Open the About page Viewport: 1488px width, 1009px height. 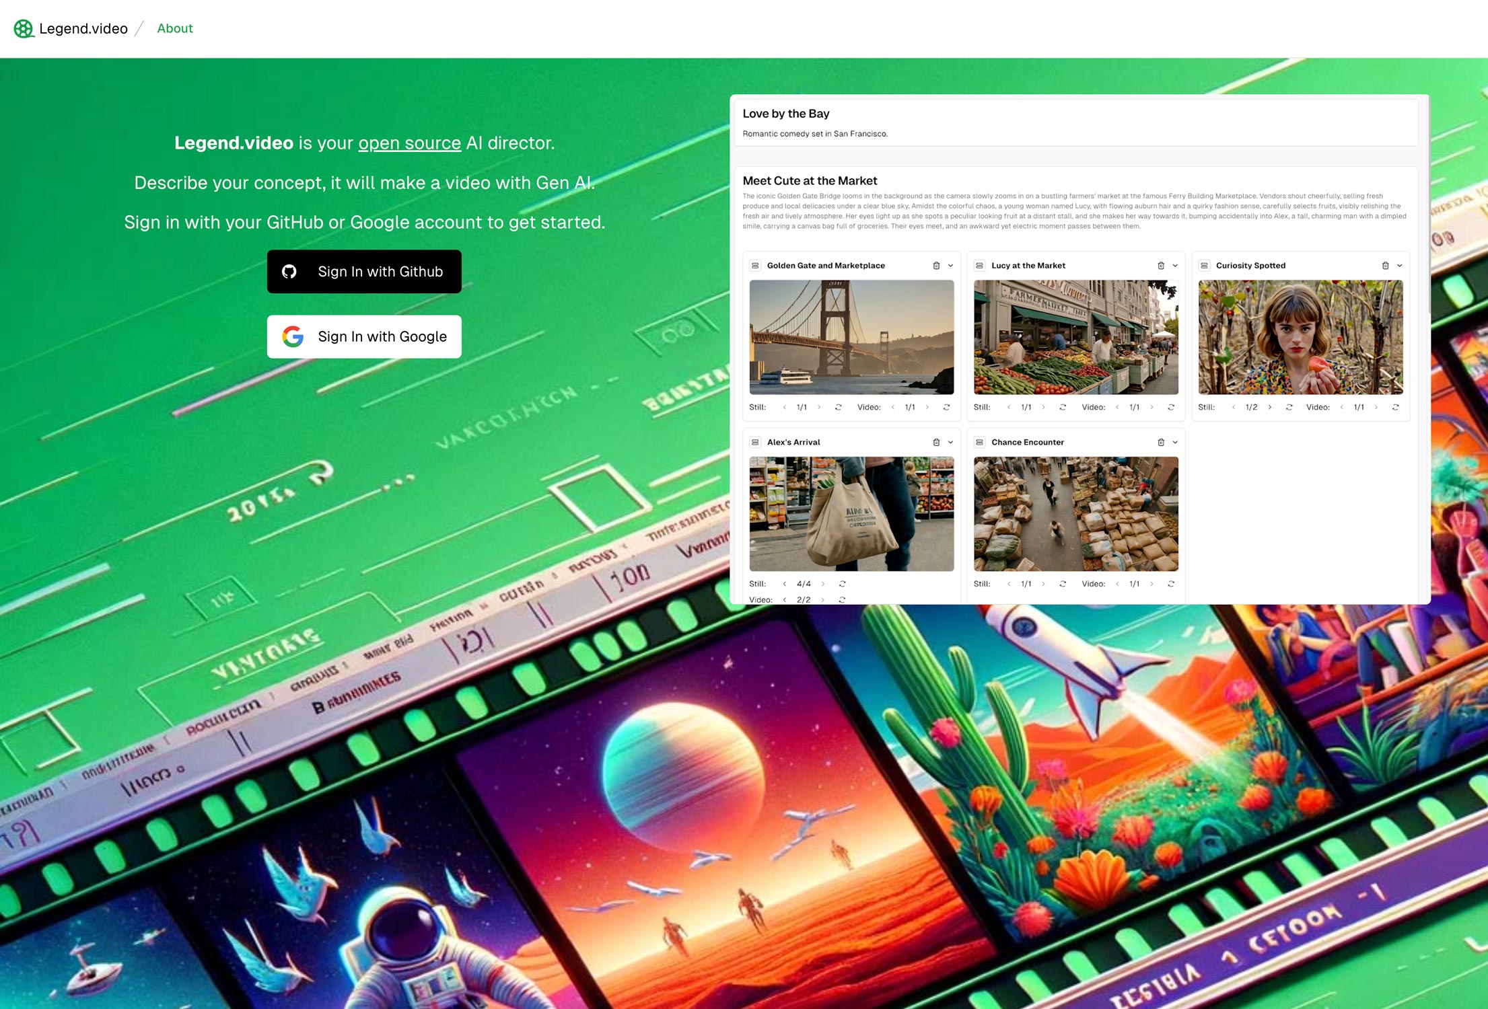coord(175,28)
